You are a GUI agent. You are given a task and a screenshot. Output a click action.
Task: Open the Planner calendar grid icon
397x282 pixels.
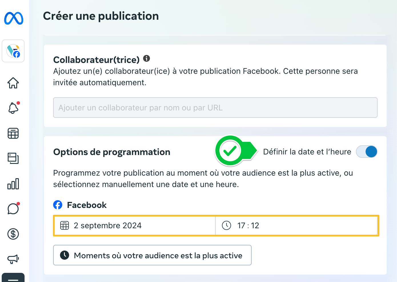tap(13, 133)
